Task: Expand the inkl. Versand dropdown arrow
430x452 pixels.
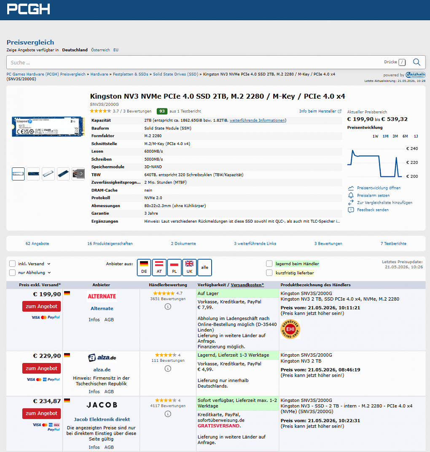Action: tap(49, 264)
